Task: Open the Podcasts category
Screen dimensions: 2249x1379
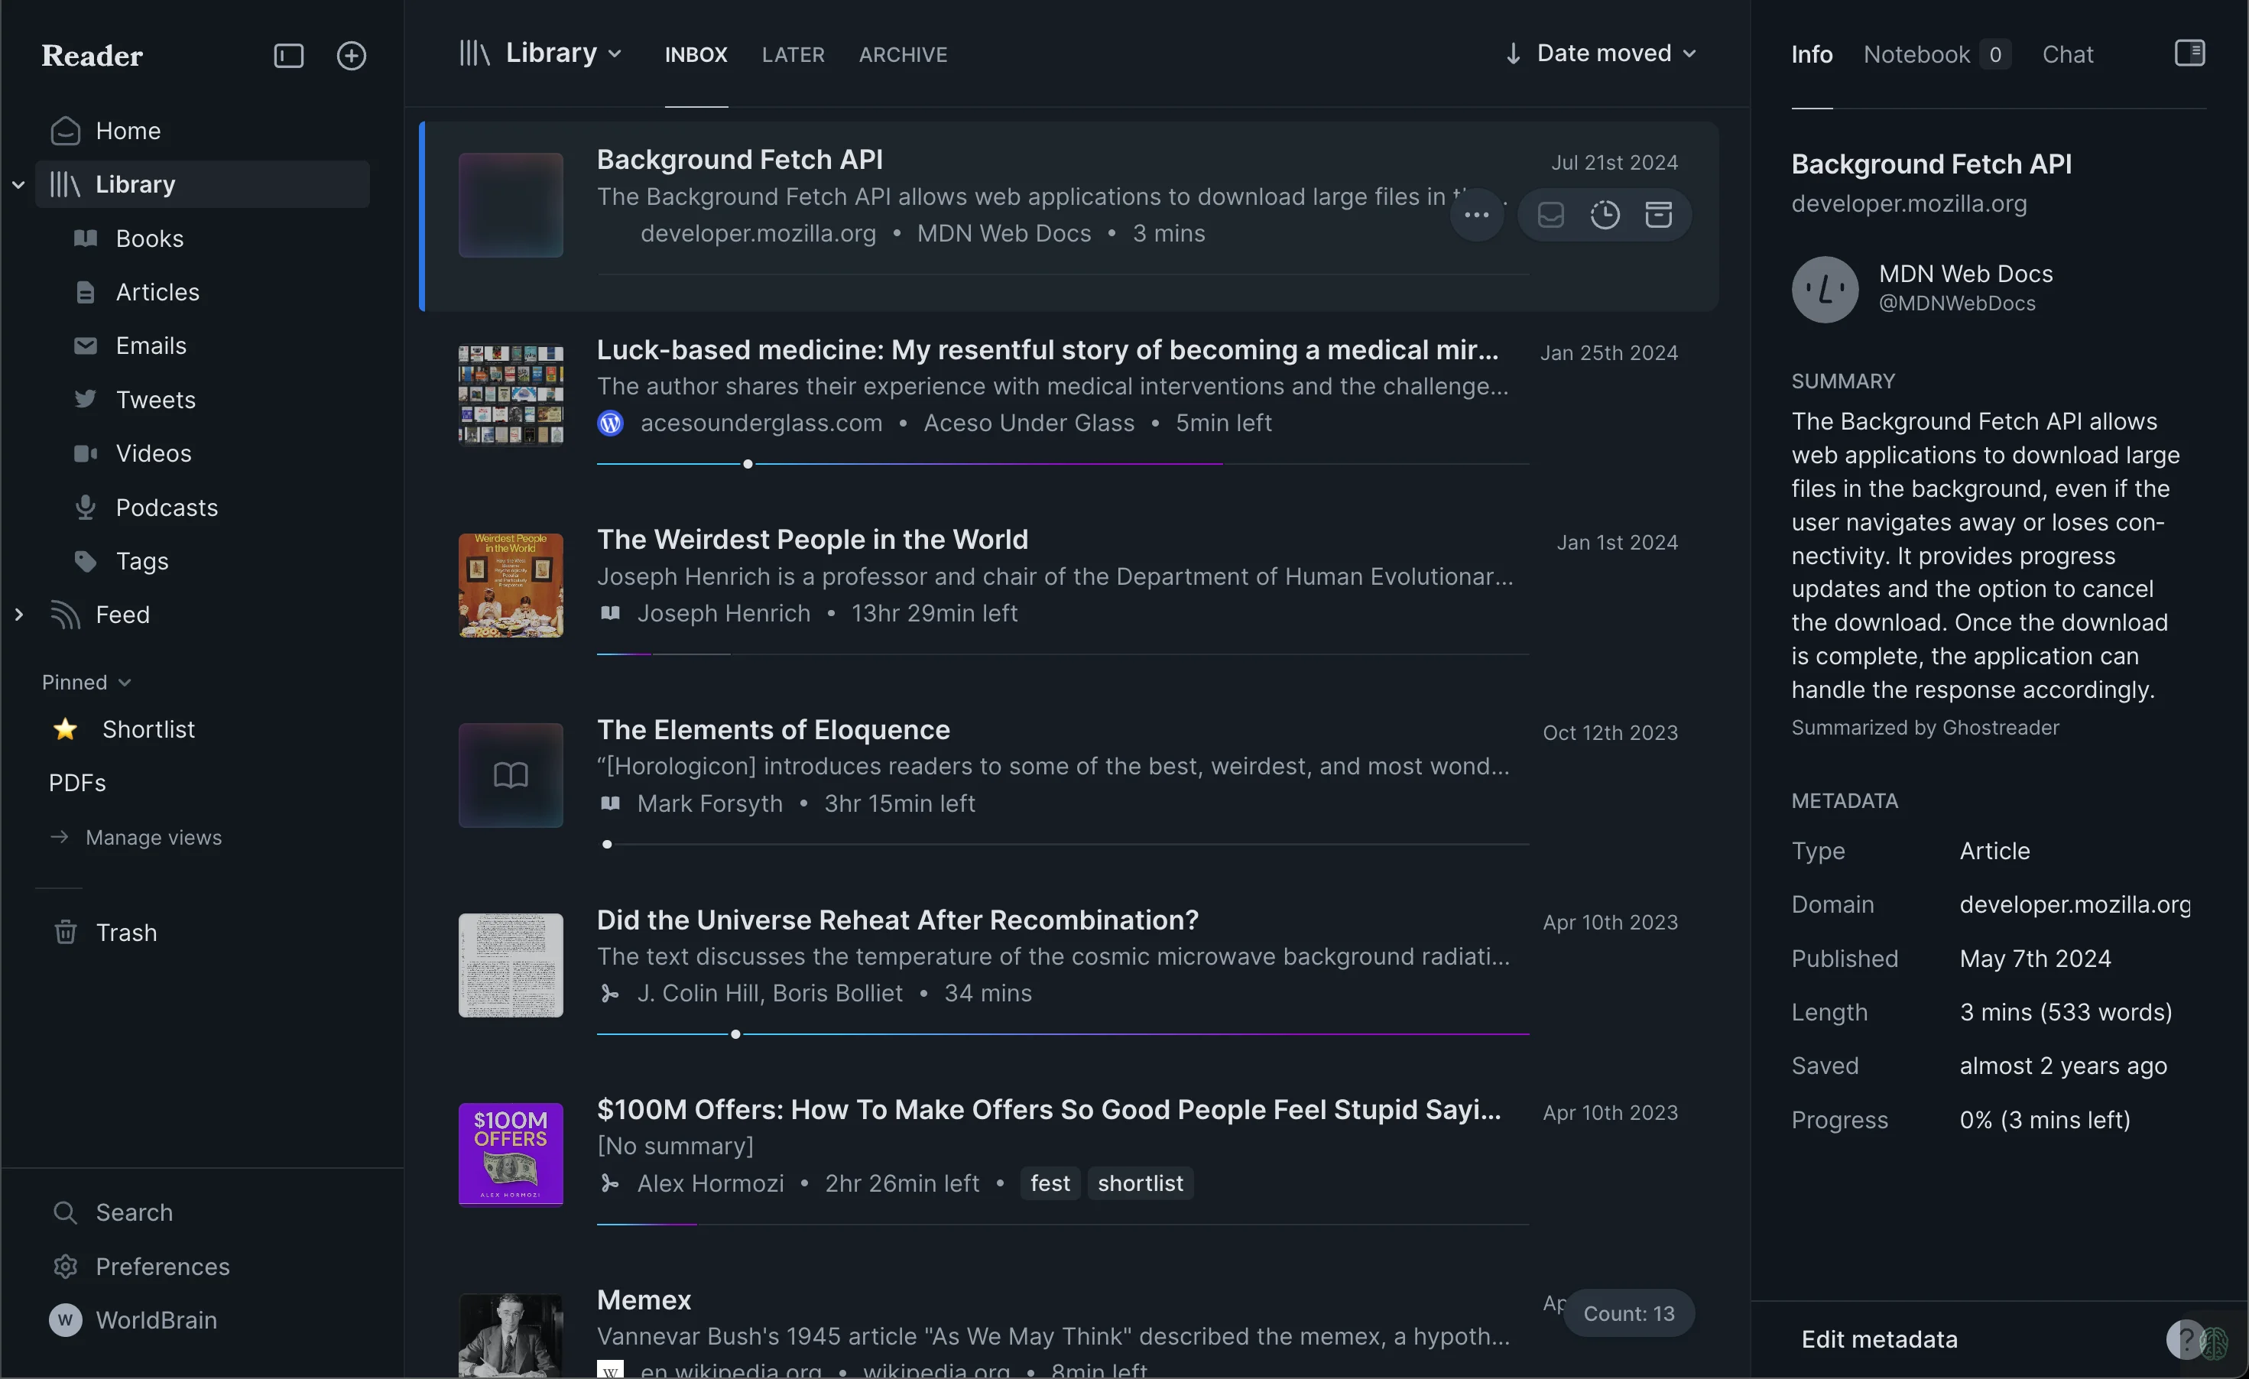Action: [166, 508]
